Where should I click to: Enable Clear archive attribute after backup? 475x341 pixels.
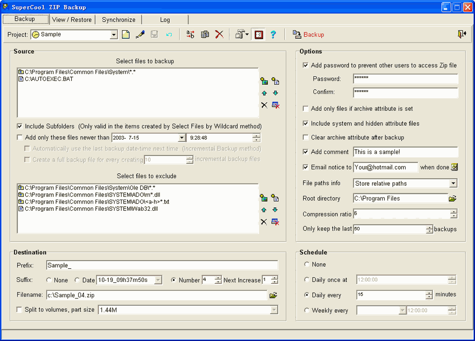pos(306,138)
